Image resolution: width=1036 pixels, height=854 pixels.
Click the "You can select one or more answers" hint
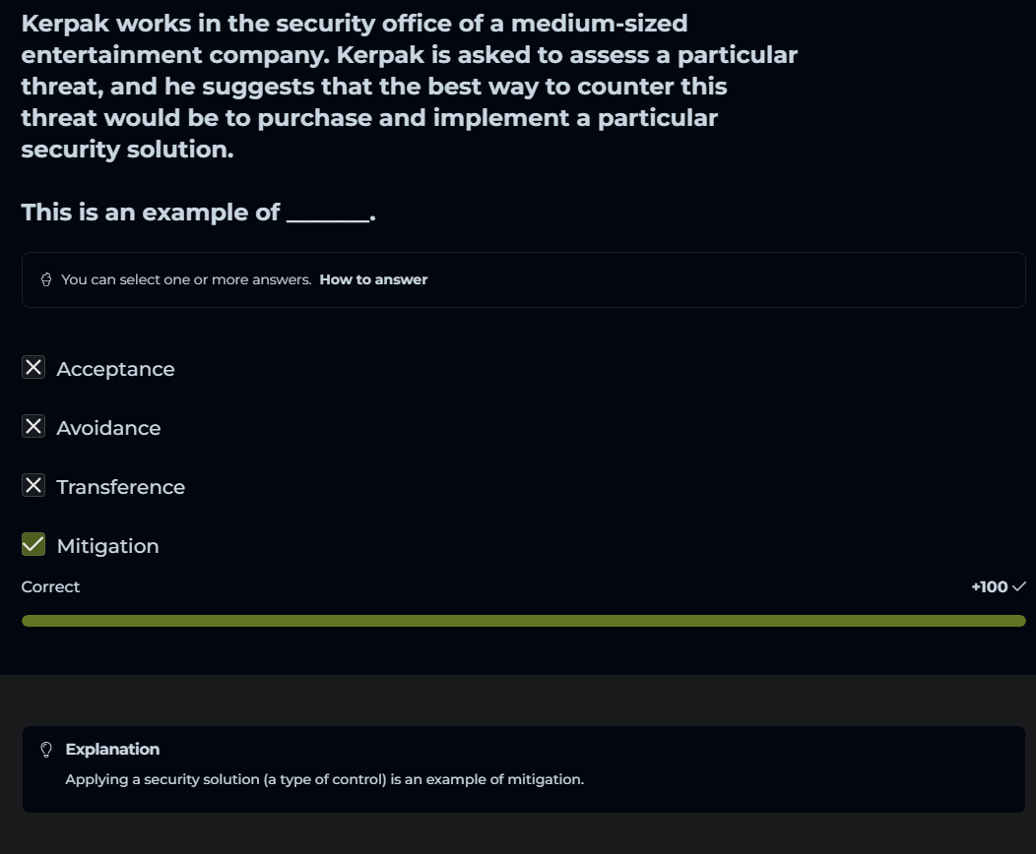(186, 279)
